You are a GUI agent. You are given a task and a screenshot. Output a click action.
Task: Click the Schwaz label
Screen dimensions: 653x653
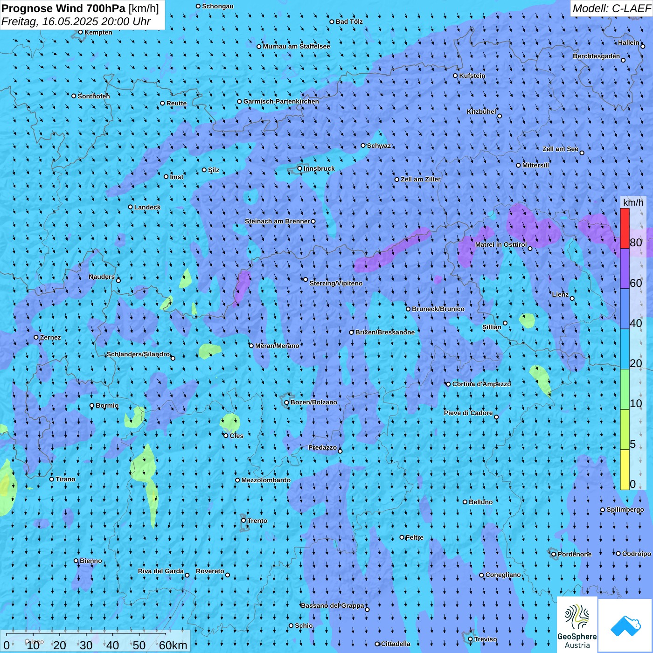coord(379,146)
